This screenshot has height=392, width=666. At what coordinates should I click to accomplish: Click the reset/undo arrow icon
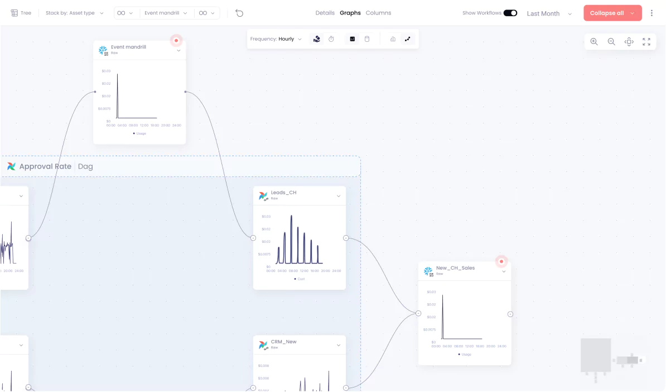coord(239,13)
